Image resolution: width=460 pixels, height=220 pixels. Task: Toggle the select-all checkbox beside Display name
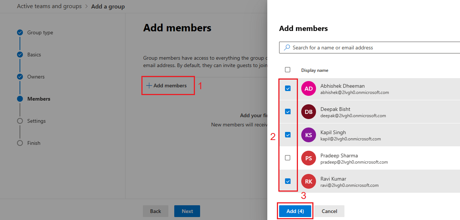click(288, 70)
